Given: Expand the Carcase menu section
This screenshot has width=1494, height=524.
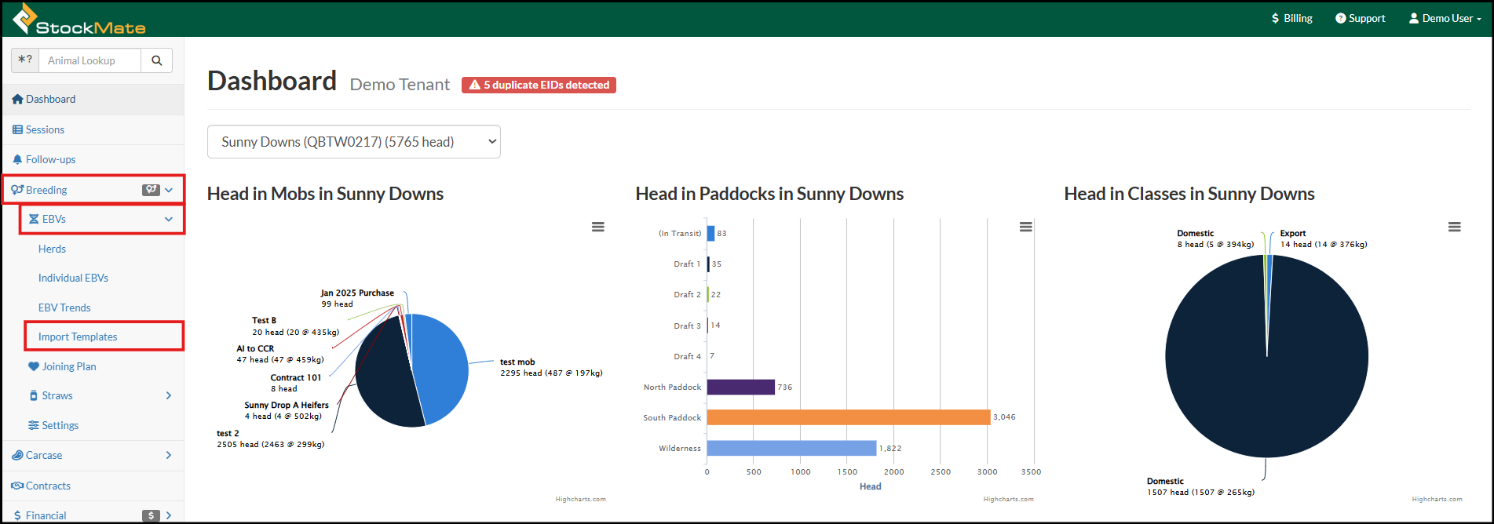Looking at the screenshot, I should [168, 455].
